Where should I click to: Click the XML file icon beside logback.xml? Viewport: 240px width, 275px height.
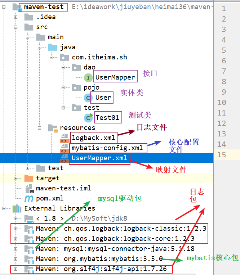point(64,138)
